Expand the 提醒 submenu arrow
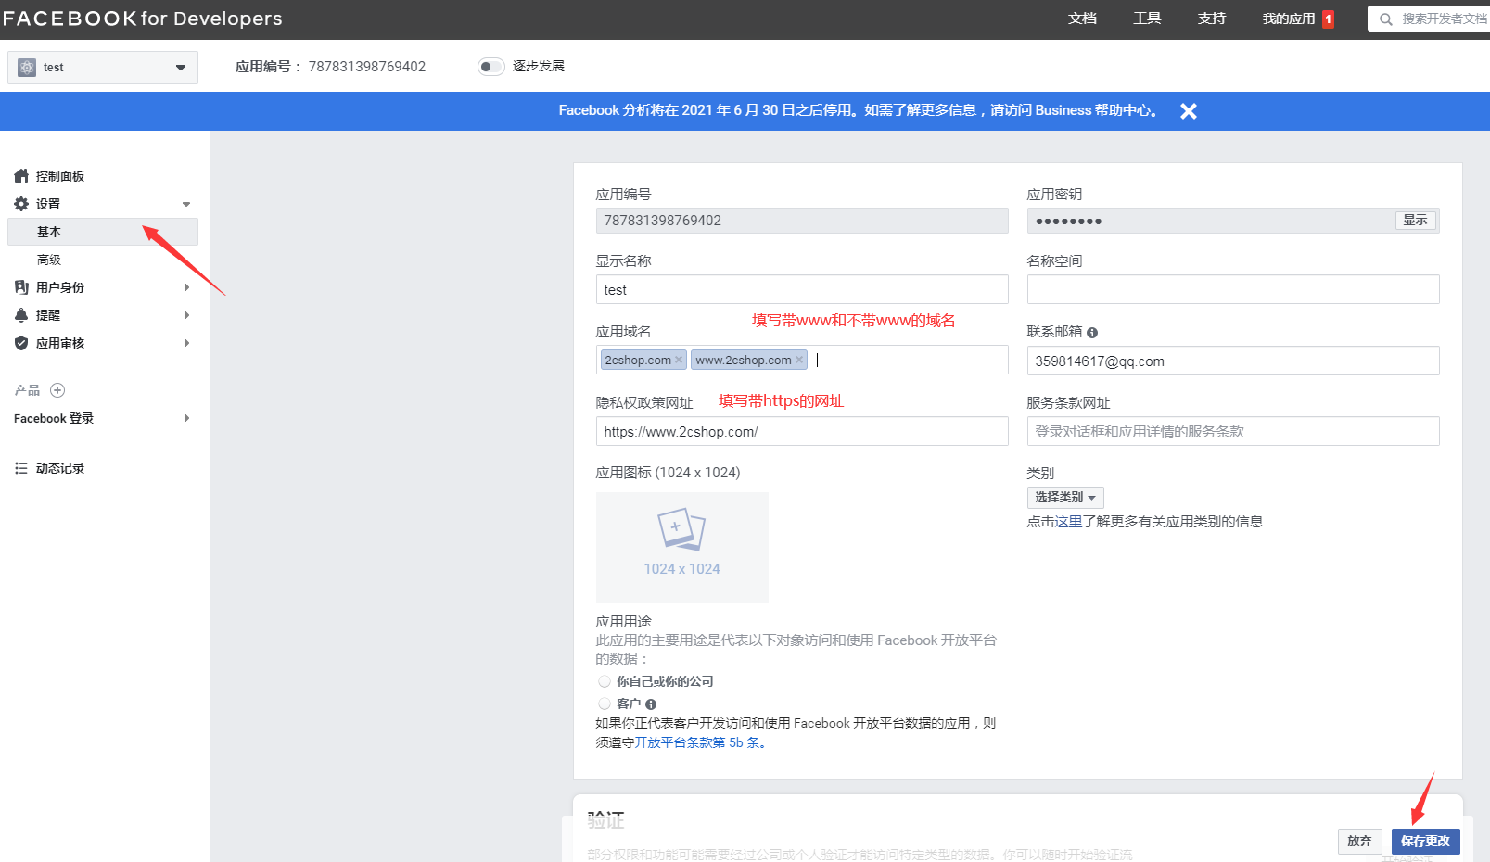Viewport: 1490px width, 862px height. pyautogui.click(x=186, y=315)
